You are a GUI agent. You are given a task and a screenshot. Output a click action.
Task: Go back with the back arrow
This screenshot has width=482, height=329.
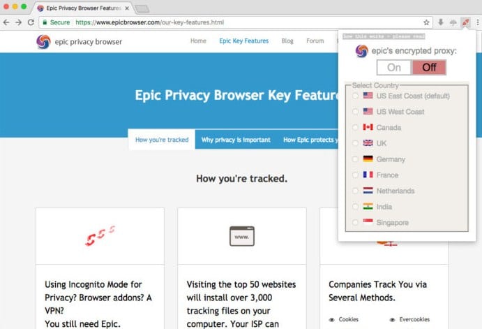tap(6, 22)
